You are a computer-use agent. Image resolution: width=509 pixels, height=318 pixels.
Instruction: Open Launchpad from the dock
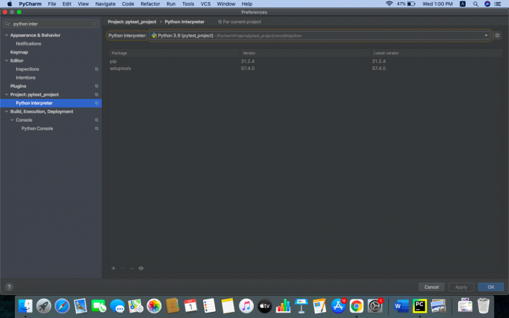coord(43,306)
